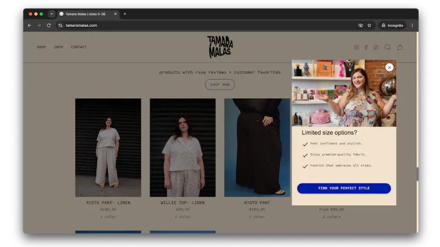The image size is (440, 247).
Task: Open the Incognito profile indicator
Action: pos(392,25)
